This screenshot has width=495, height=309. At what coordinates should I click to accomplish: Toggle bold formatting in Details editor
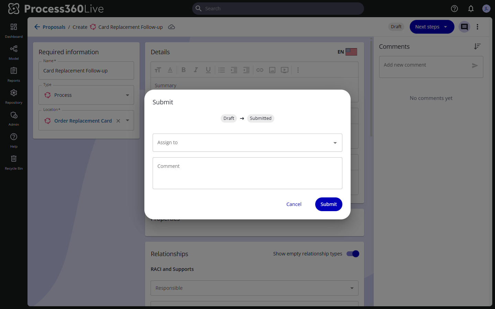click(x=184, y=70)
